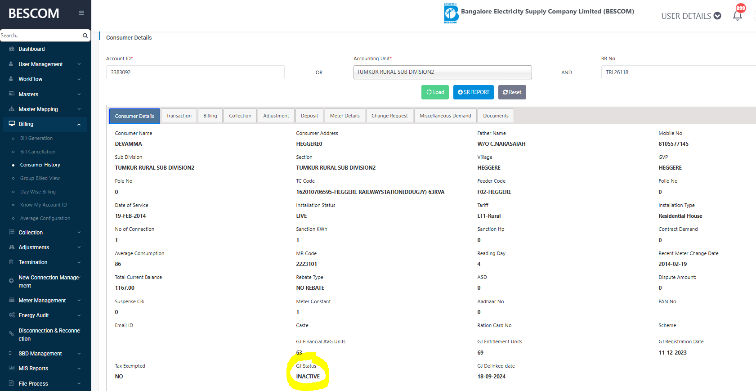756x391 pixels.
Task: Select the Total Current Balance 1167.00
Action: [x=125, y=288]
